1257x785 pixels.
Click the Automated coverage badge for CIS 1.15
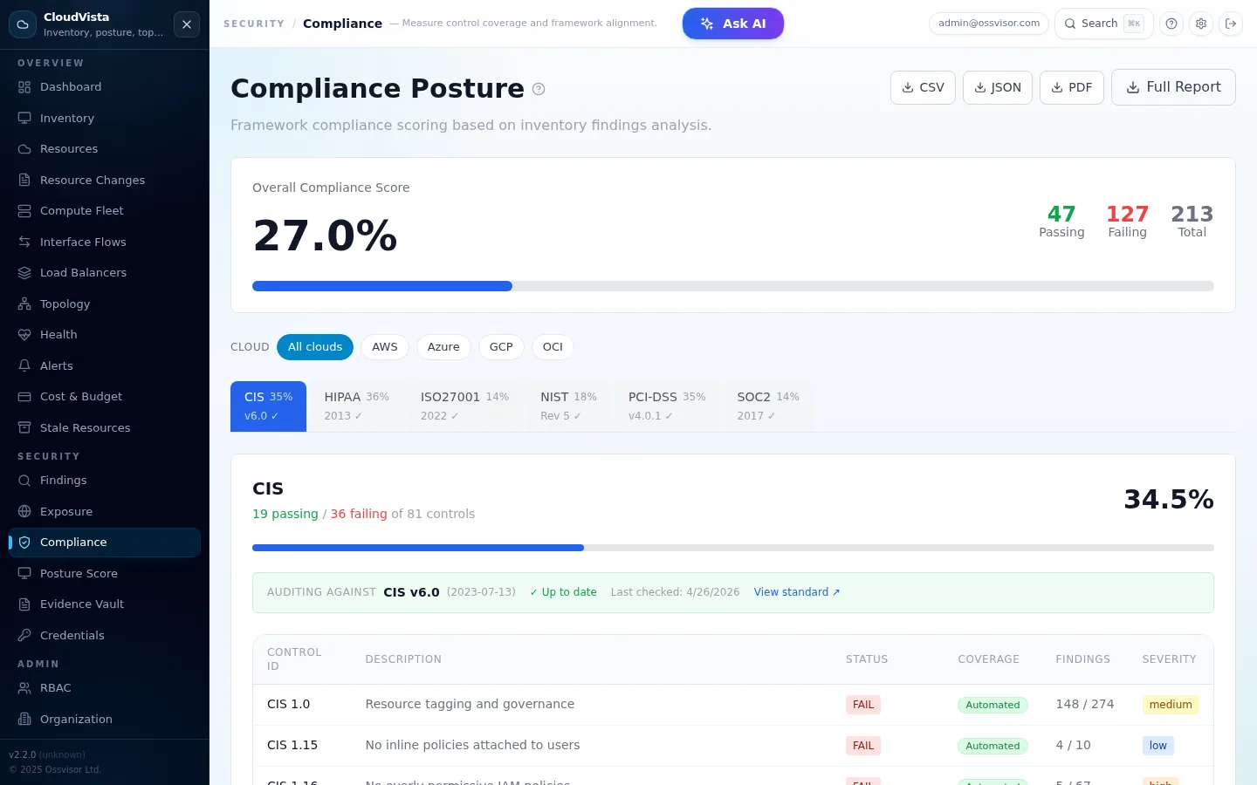(993, 746)
